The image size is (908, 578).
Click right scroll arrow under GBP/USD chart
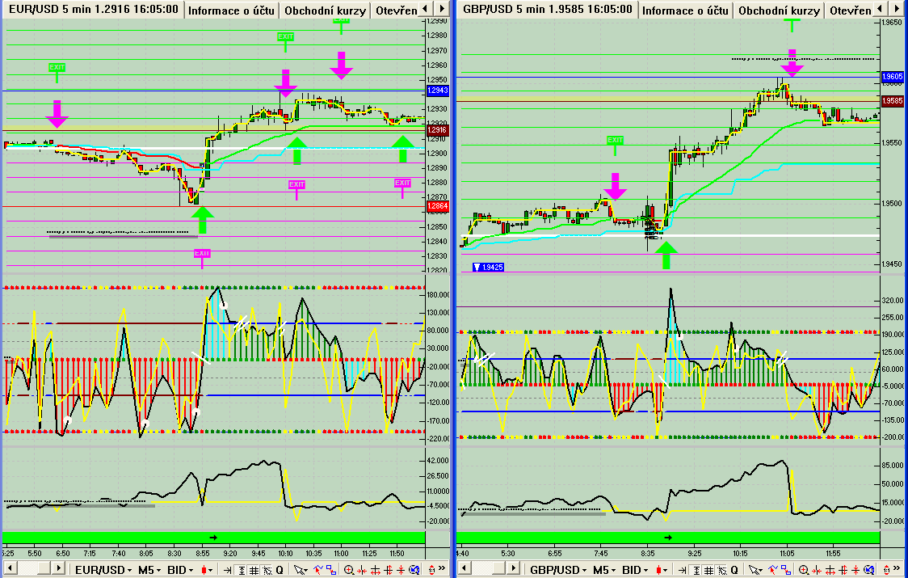pyautogui.click(x=513, y=568)
